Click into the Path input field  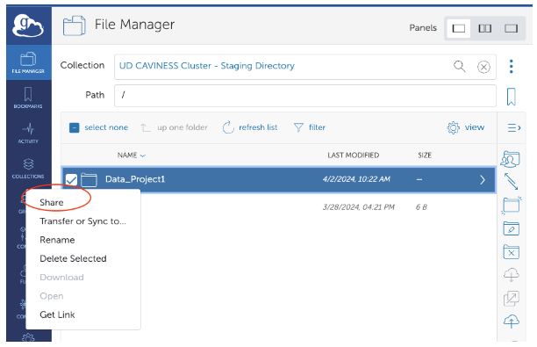[x=304, y=96]
